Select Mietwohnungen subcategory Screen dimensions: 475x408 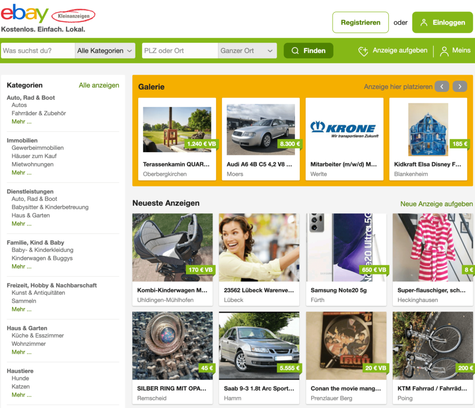tap(32, 164)
